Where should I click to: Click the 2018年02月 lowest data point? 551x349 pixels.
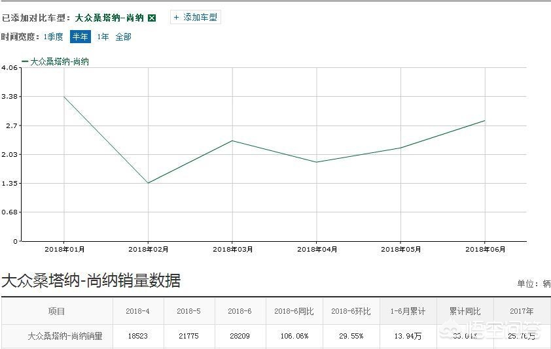tap(148, 183)
